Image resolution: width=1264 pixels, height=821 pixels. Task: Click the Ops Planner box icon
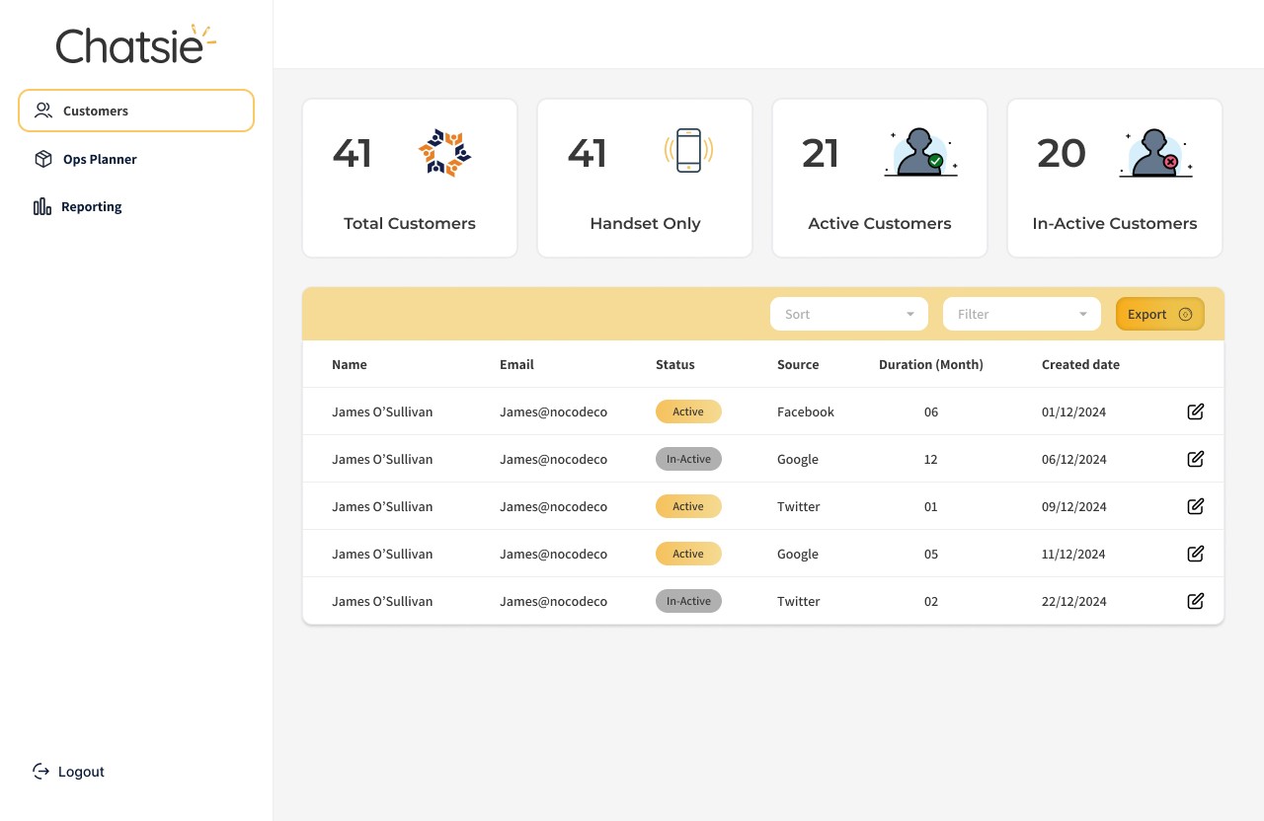[x=42, y=159]
